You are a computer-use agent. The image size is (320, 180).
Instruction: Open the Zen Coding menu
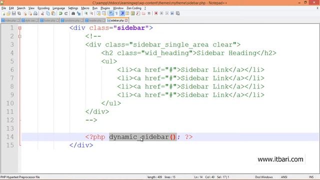coord(134,8)
